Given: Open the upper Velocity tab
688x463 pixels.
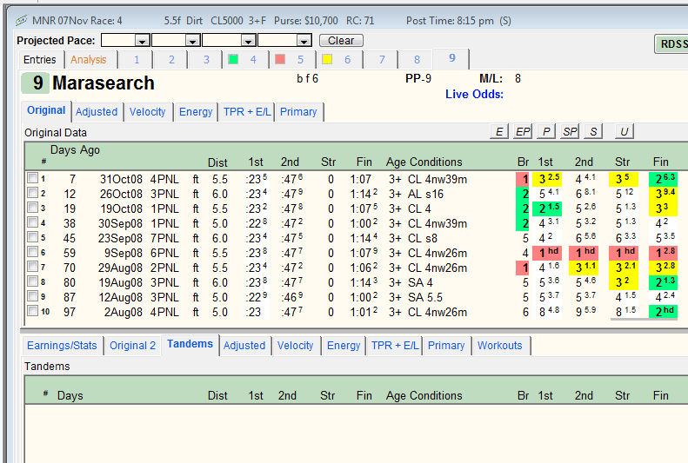Looking at the screenshot, I should pyautogui.click(x=148, y=112).
